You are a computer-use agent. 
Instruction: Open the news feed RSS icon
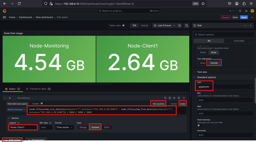click(x=246, y=11)
